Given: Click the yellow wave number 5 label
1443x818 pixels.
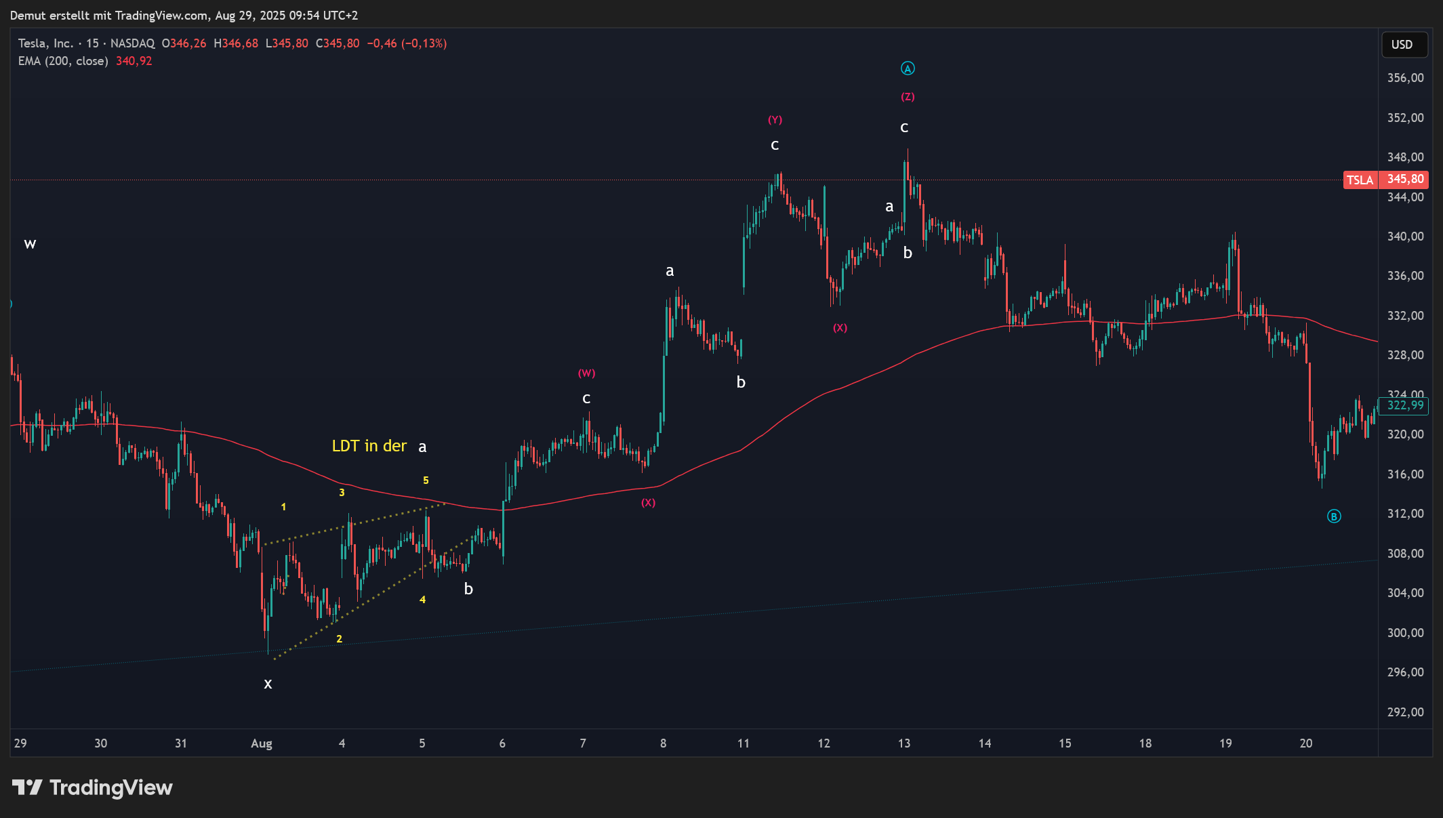Looking at the screenshot, I should coord(426,480).
